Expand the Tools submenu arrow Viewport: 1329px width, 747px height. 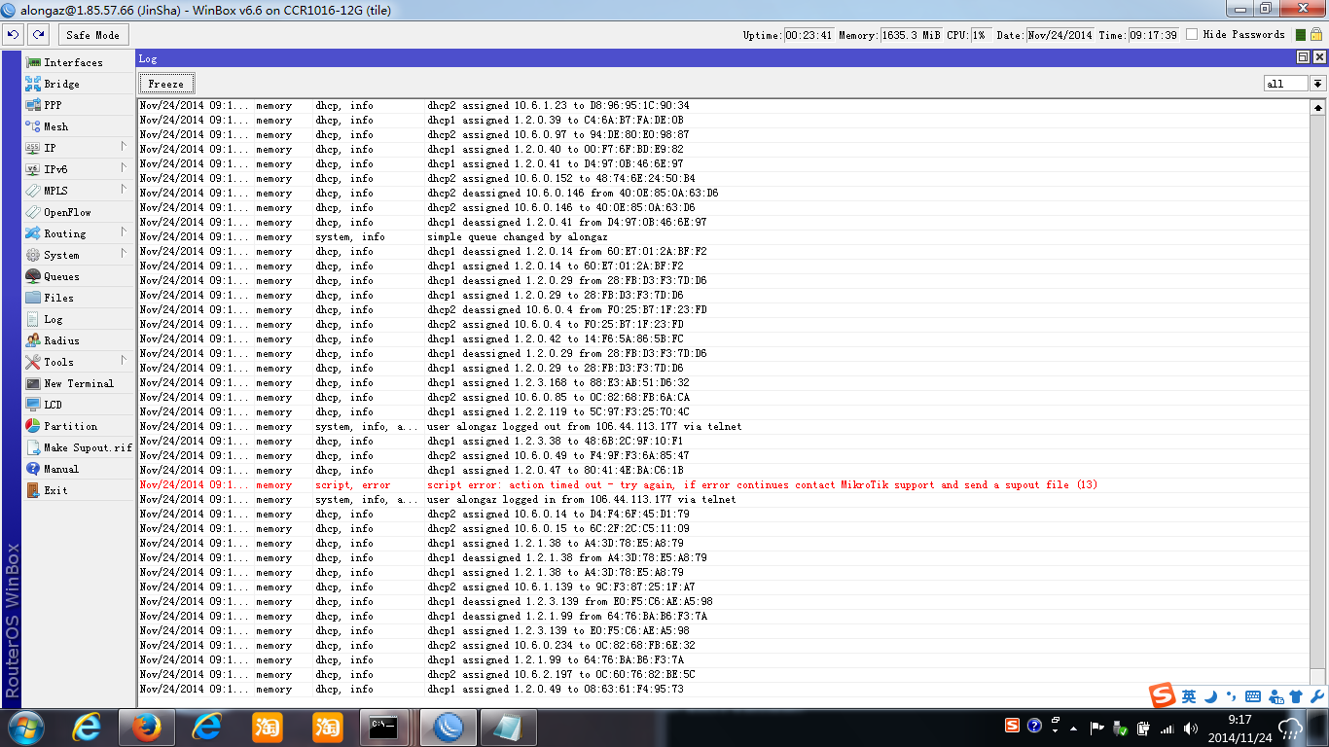click(x=124, y=361)
